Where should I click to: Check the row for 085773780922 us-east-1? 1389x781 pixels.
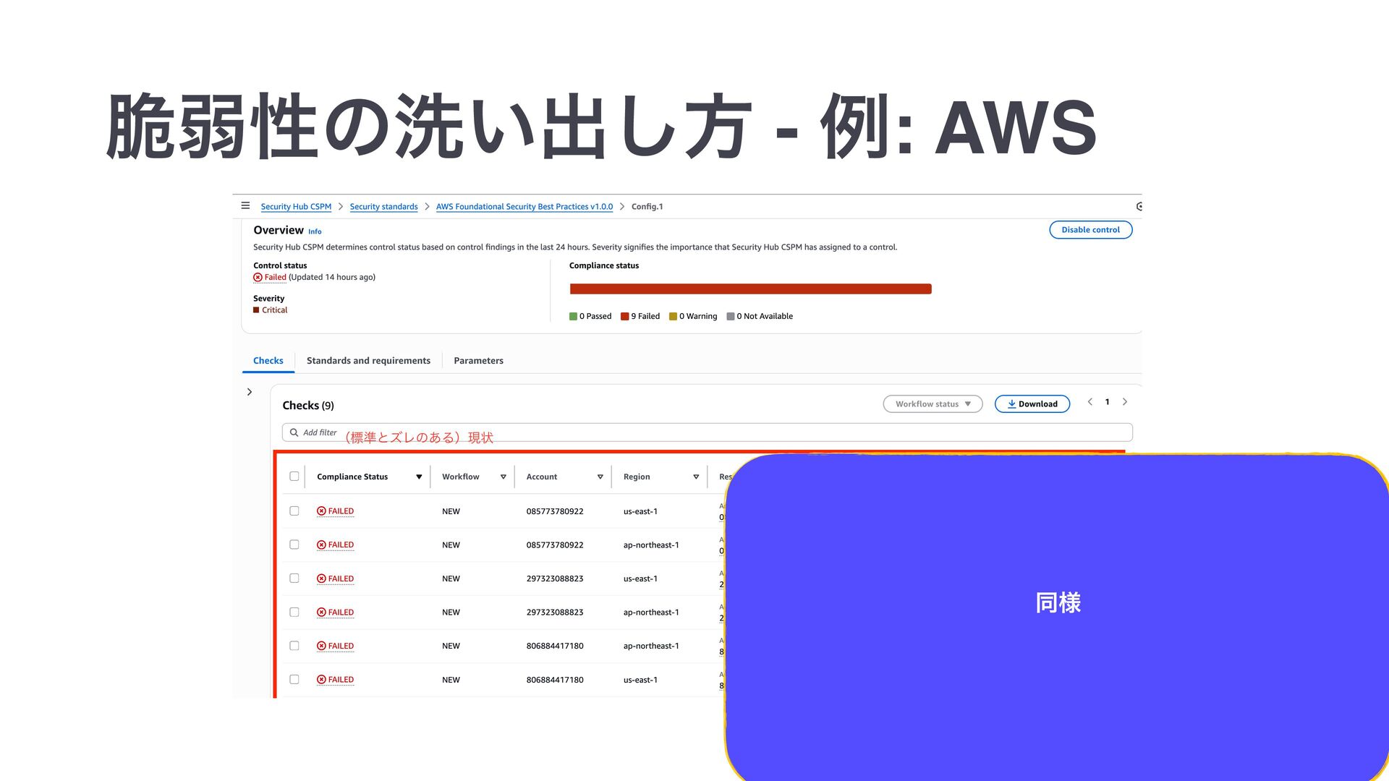point(294,511)
